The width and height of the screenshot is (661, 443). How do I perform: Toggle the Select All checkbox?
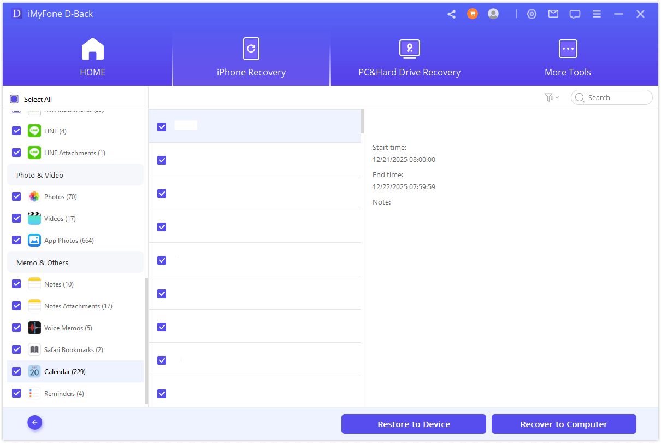[14, 99]
